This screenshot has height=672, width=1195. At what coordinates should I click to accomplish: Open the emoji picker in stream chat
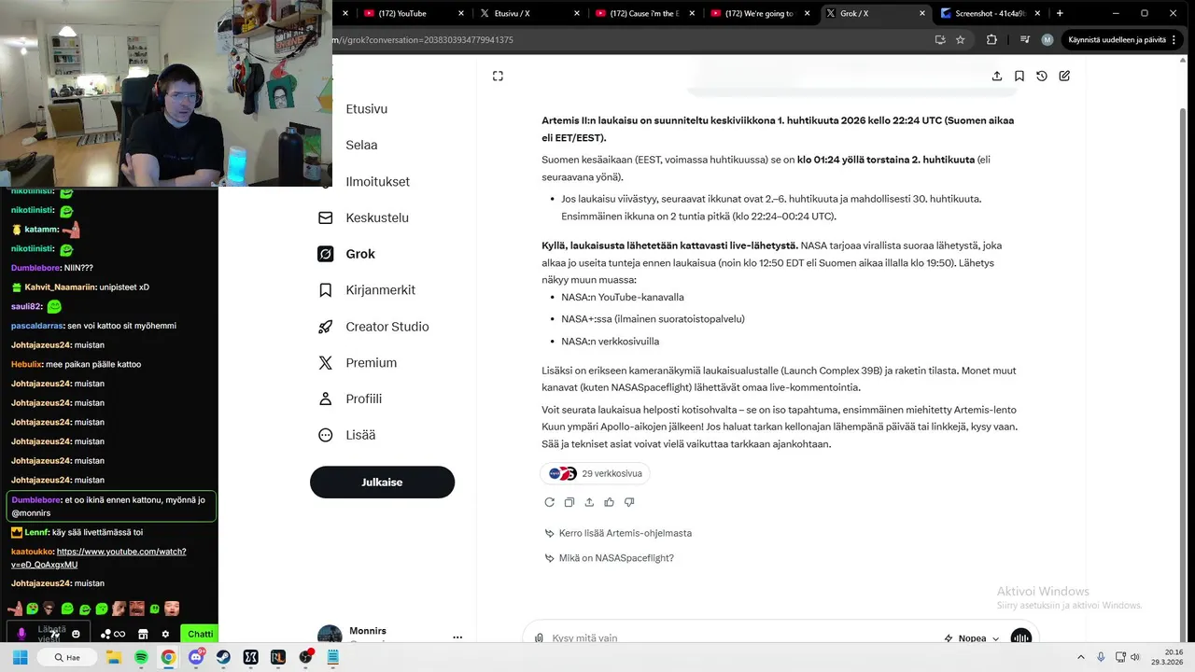(x=77, y=635)
